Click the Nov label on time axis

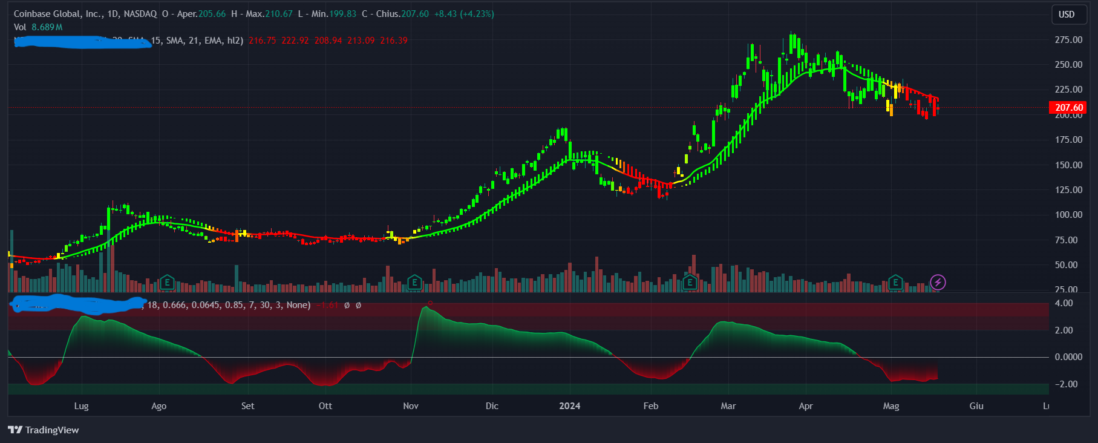[x=411, y=406]
